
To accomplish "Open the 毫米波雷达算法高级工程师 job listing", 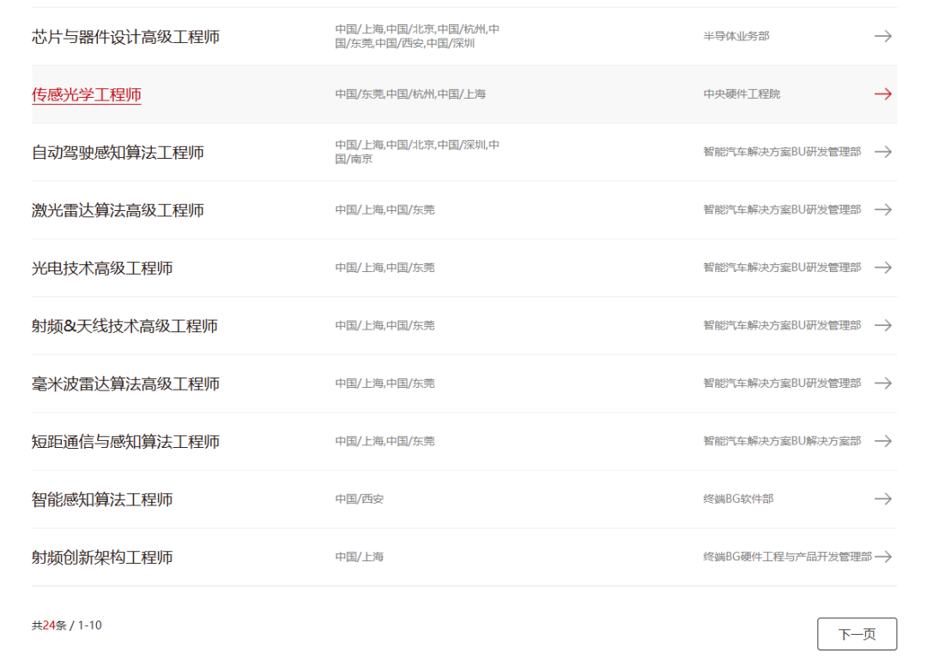I will point(125,384).
